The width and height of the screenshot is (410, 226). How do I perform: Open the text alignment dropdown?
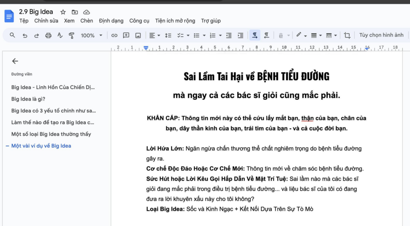tap(155, 36)
